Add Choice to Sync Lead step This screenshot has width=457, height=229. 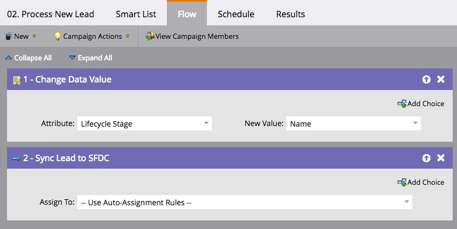(x=421, y=182)
